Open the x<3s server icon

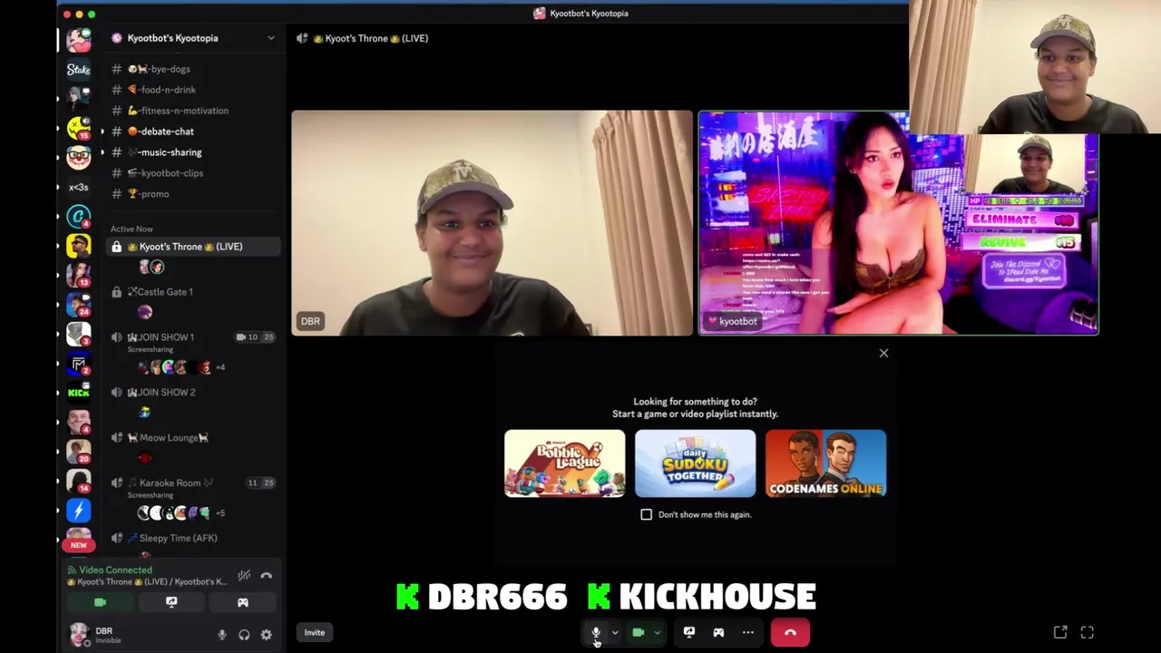pos(79,188)
